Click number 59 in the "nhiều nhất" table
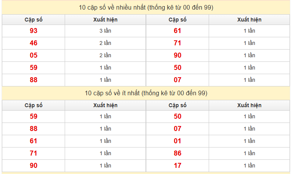Image resolution: width=293 pixels, height=174 pixels. [33, 68]
